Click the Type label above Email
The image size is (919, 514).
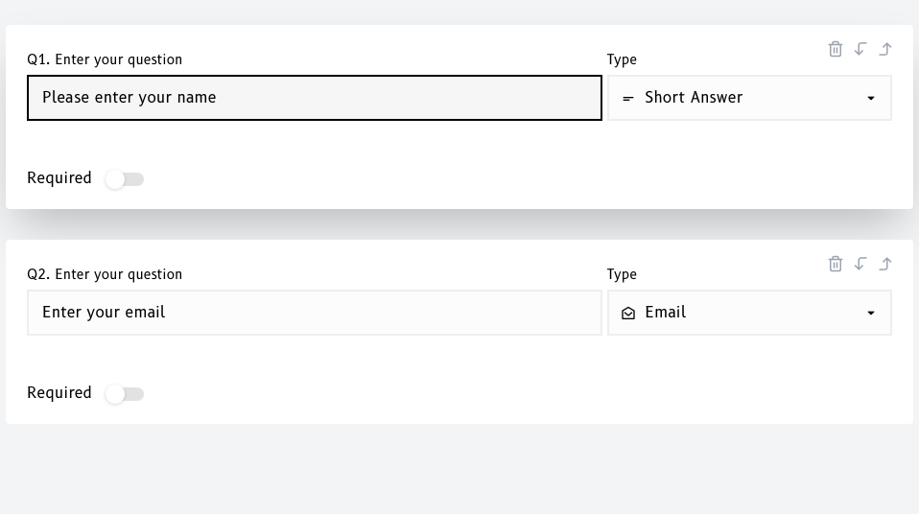tap(622, 274)
